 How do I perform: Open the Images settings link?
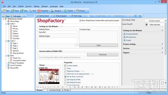(x=128, y=40)
